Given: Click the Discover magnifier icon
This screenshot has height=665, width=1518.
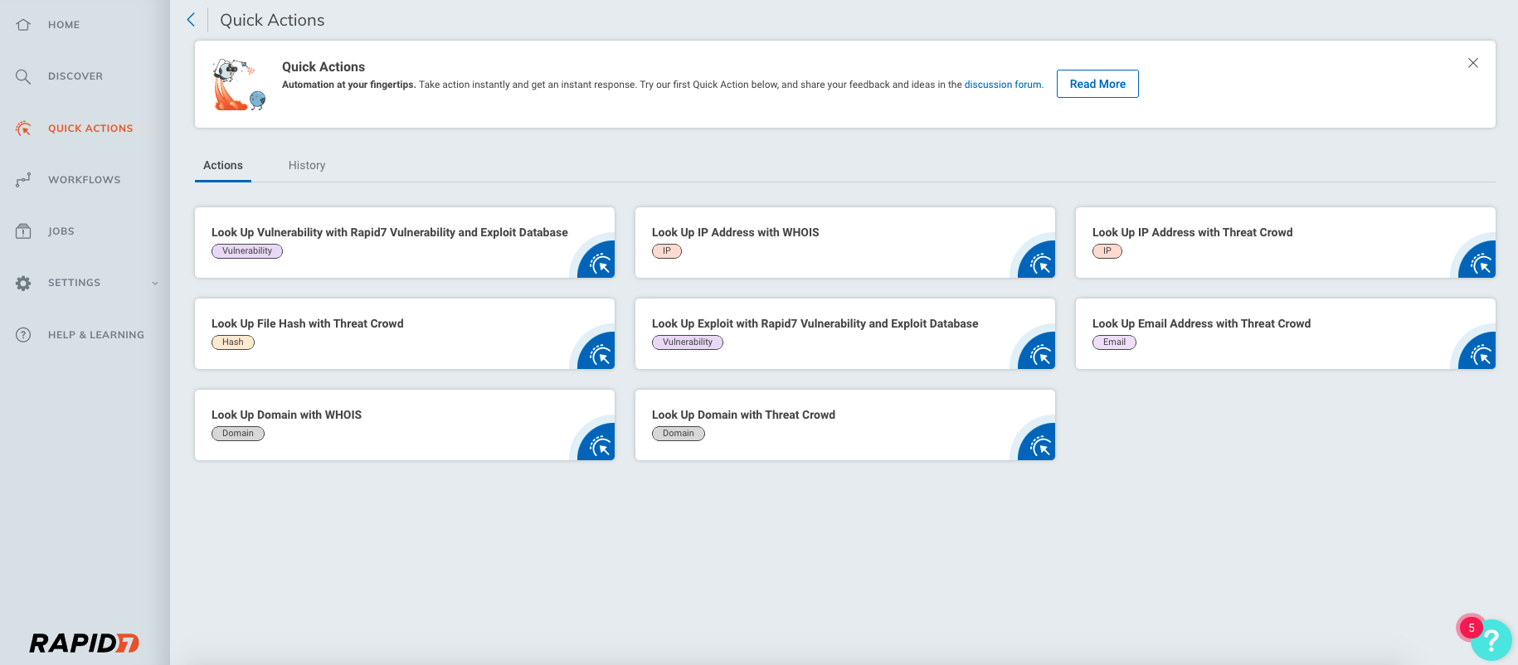Looking at the screenshot, I should coord(23,76).
